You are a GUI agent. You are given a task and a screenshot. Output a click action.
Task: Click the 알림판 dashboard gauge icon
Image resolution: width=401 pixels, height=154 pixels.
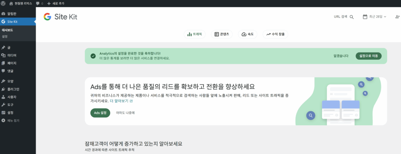click(x=3, y=14)
